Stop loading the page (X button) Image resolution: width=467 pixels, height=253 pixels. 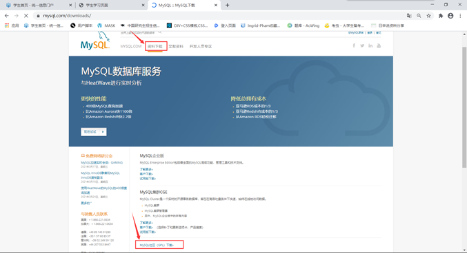[x=26, y=16]
